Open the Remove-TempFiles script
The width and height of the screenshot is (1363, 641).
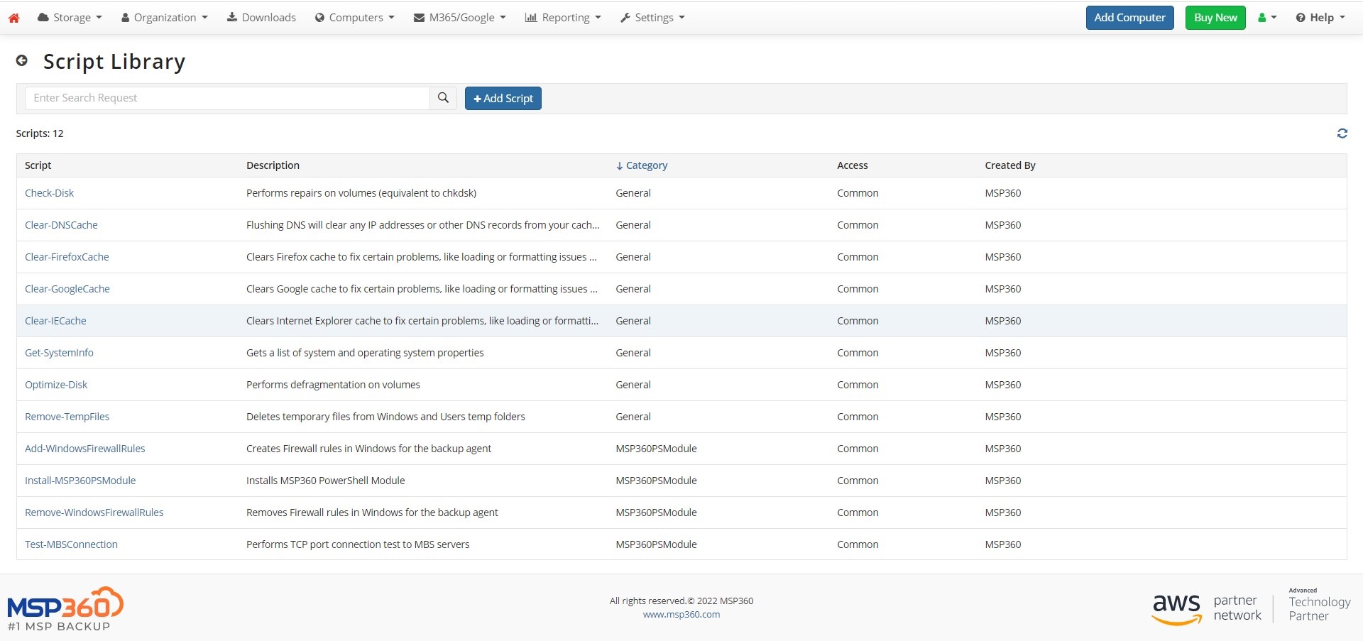coord(67,417)
